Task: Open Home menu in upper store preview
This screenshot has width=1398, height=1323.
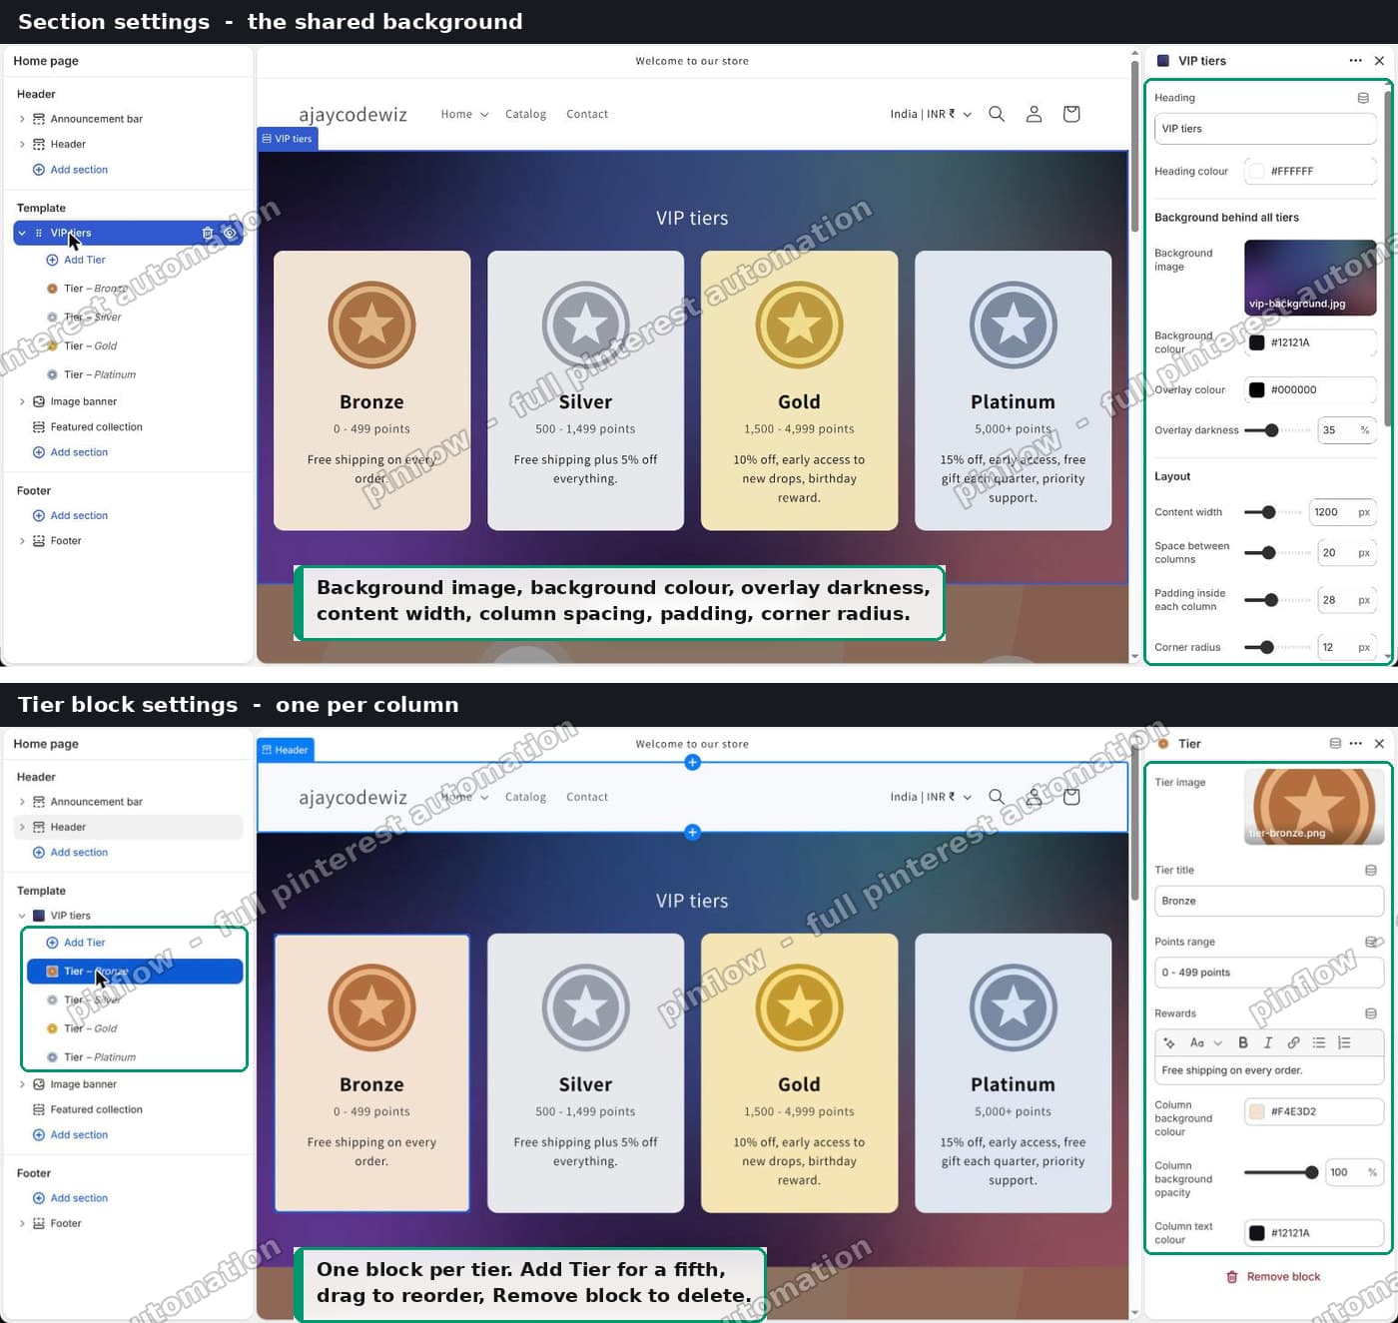Action: click(464, 114)
